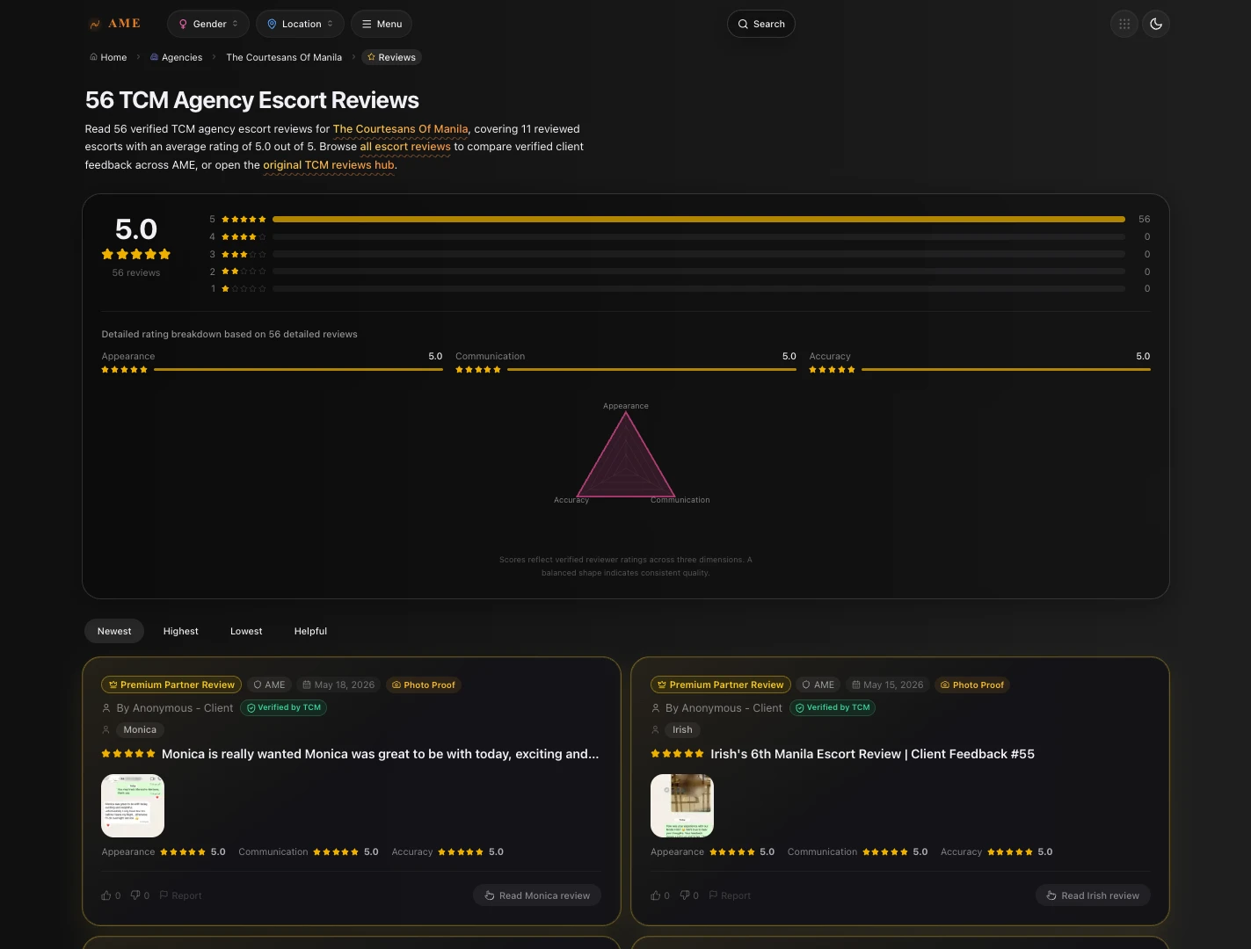Select the Highest sort tab
This screenshot has width=1251, height=949.
pos(181,631)
